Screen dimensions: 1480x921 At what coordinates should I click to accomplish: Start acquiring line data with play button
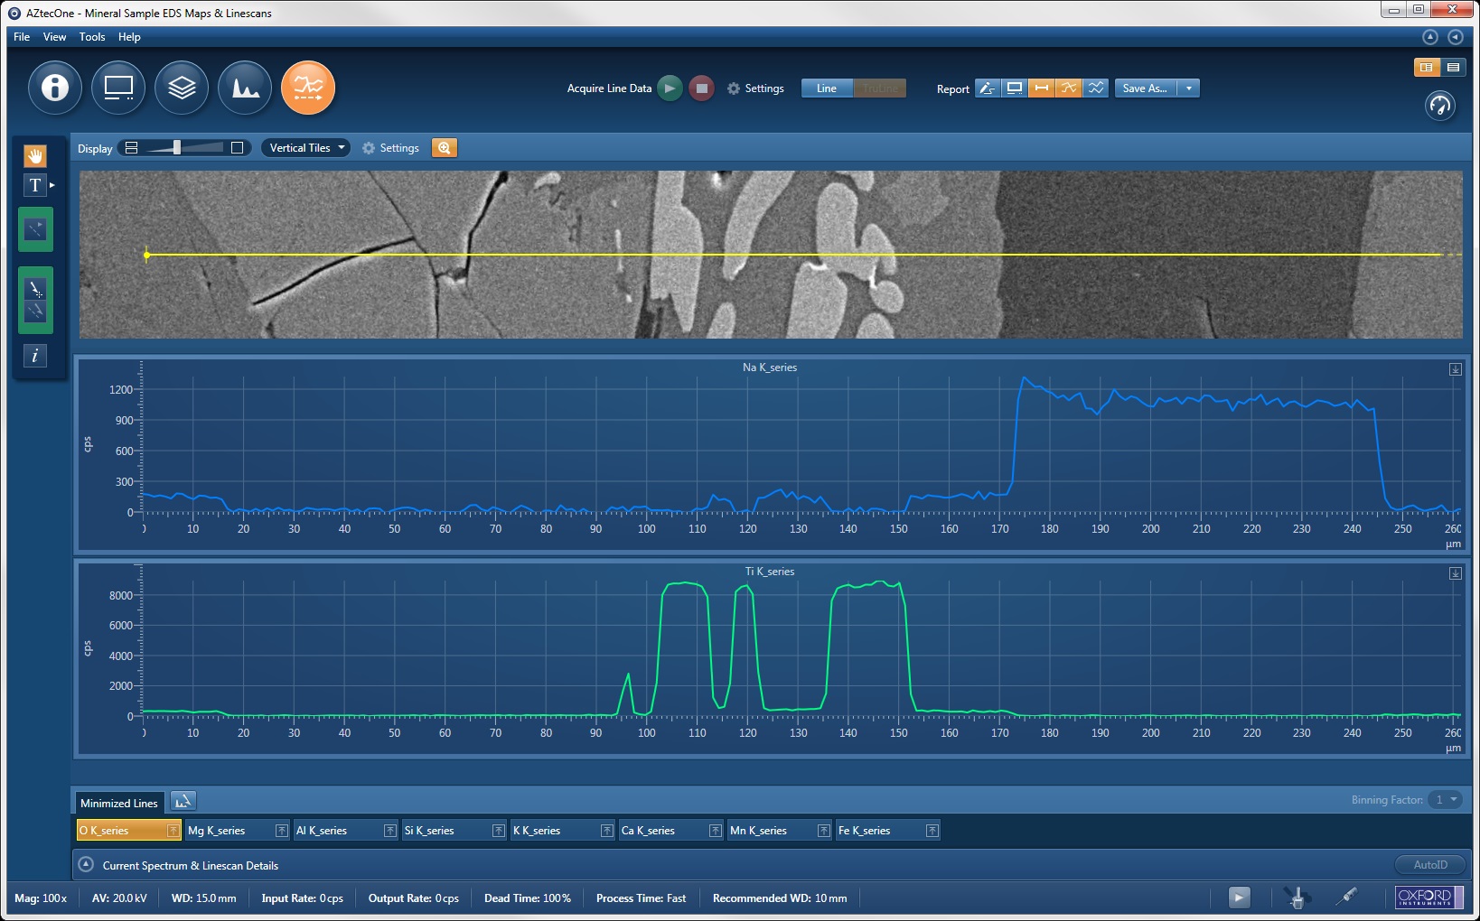(x=670, y=88)
